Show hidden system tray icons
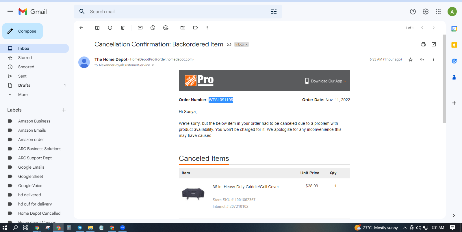462x232 pixels. 405,228
